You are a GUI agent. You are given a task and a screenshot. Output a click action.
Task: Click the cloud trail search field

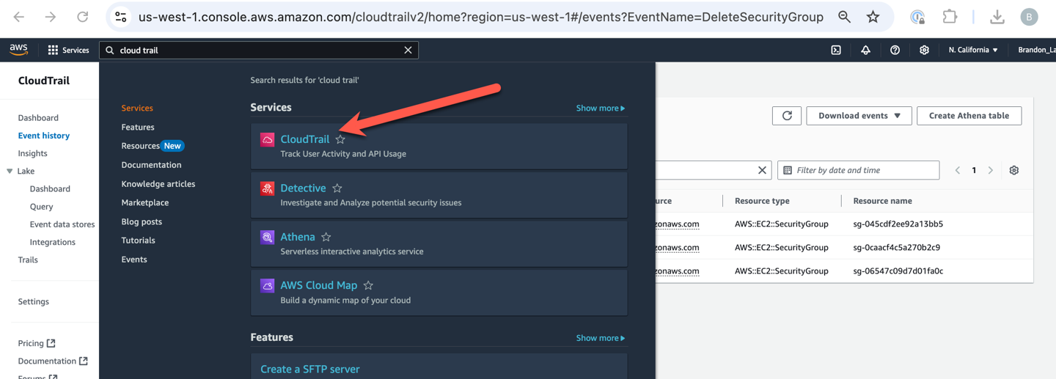pos(258,50)
